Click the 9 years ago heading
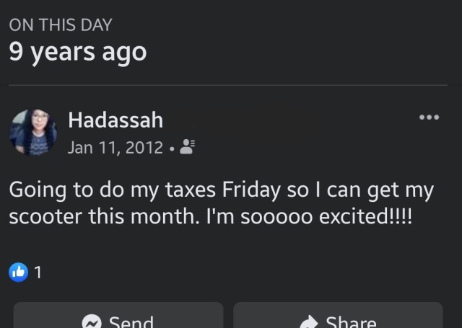This screenshot has width=462, height=328. tap(77, 52)
